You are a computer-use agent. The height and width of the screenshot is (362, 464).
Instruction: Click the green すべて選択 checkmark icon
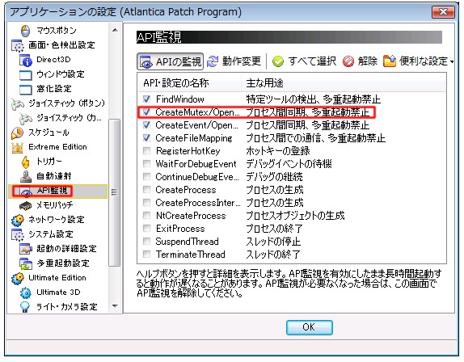point(277,61)
